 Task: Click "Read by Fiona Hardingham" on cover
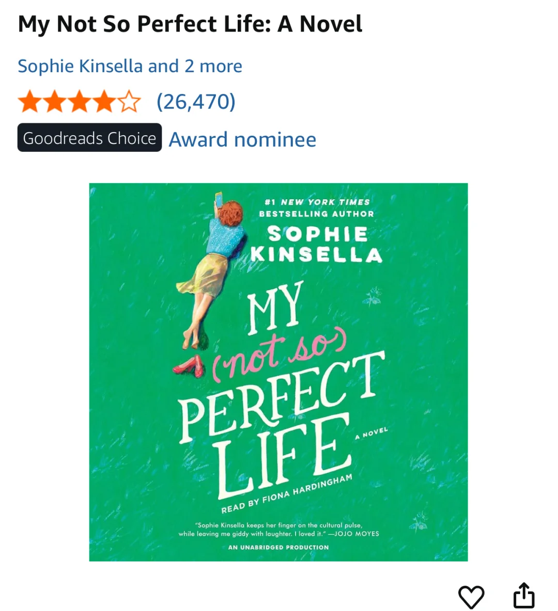(x=287, y=494)
